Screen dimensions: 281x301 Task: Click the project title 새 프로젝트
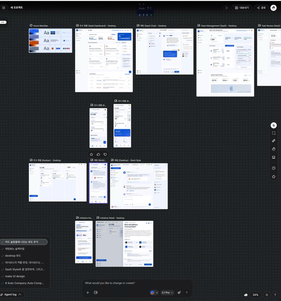point(17,8)
